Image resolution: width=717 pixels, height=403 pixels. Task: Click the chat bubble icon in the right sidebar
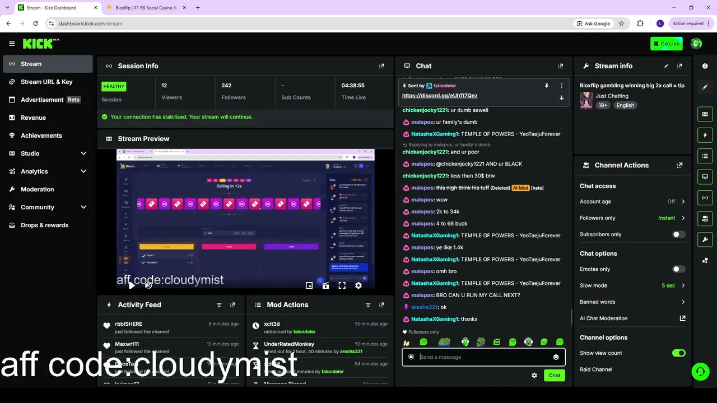click(705, 176)
